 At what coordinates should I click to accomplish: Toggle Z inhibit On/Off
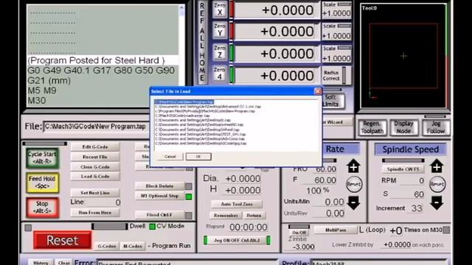coord(299,233)
